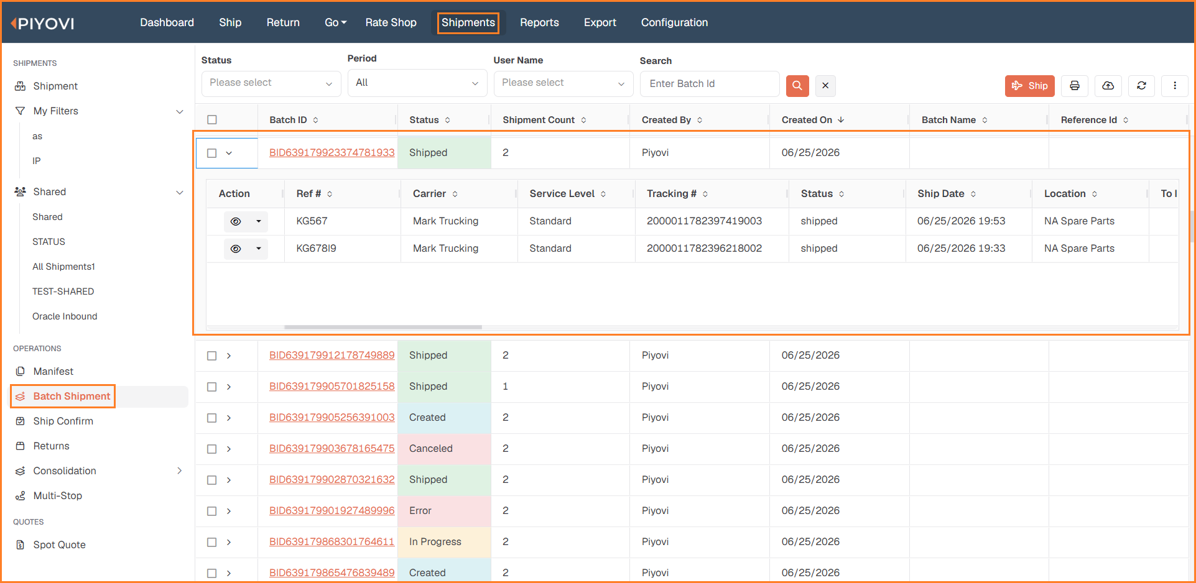Open the Dashboard tab
1196x583 pixels.
click(167, 22)
